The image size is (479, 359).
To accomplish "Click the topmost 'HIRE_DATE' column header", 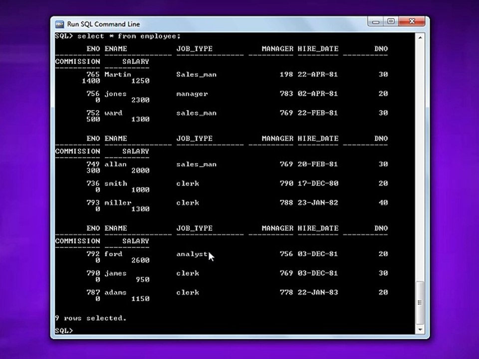I will tap(318, 49).
